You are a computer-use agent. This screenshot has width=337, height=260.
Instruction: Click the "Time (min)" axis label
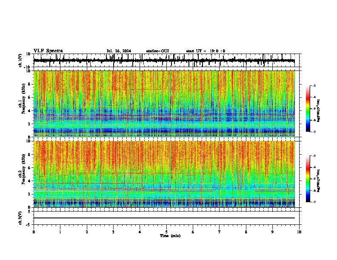click(170, 236)
